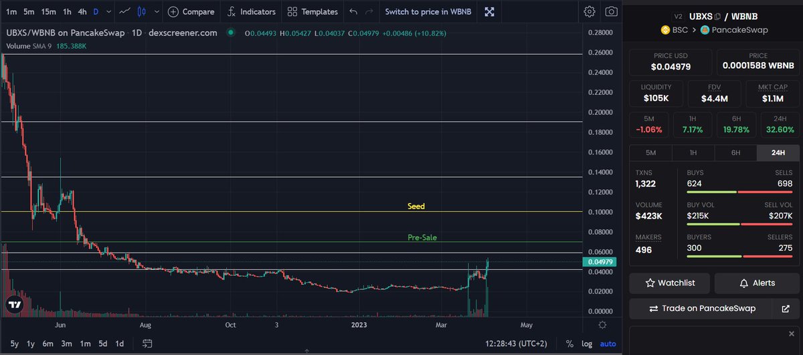Switch stats to 1H tab
Image resolution: width=803 pixels, height=355 pixels.
pyautogui.click(x=693, y=152)
